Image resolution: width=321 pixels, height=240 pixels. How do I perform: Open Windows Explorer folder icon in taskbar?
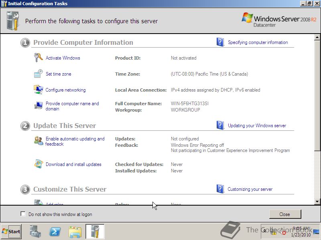(75, 232)
